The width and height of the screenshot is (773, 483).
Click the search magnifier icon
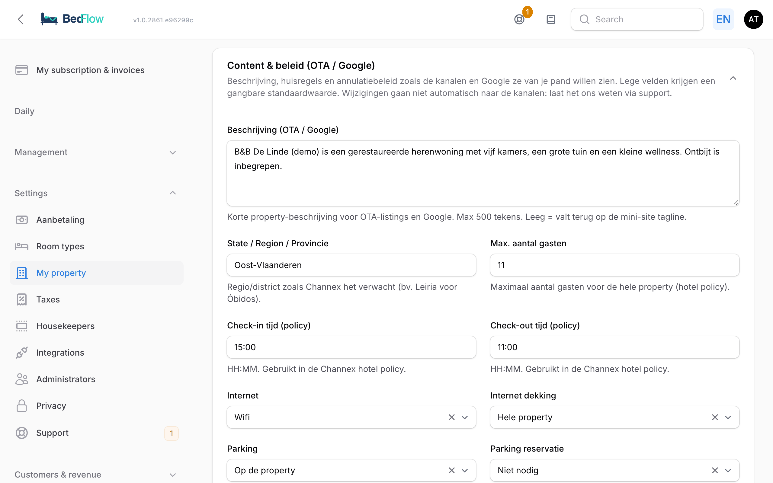click(585, 20)
